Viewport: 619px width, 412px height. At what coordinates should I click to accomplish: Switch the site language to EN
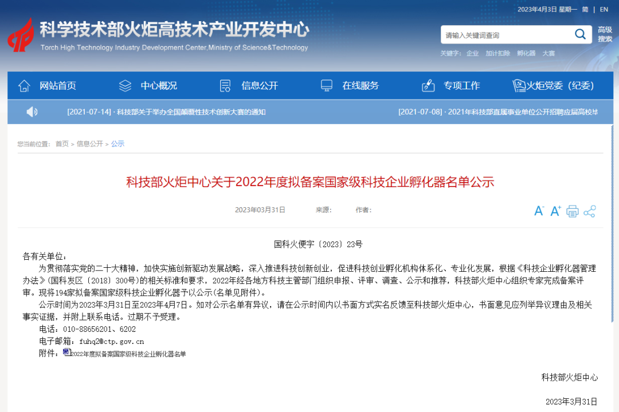[604, 9]
